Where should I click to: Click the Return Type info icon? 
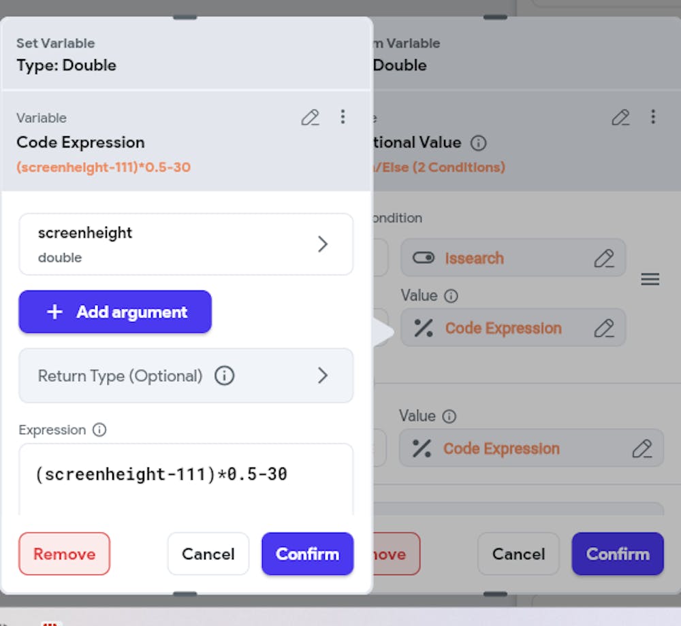point(224,376)
